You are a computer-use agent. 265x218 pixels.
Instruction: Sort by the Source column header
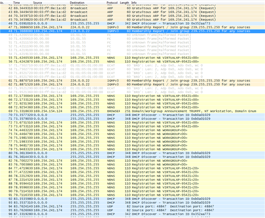tap(38, 2)
